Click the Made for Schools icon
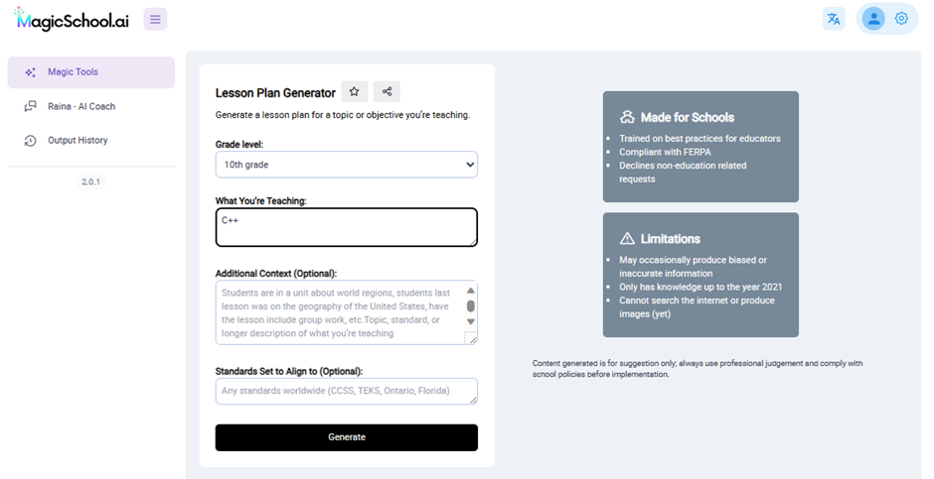The image size is (934, 479). pyautogui.click(x=627, y=117)
